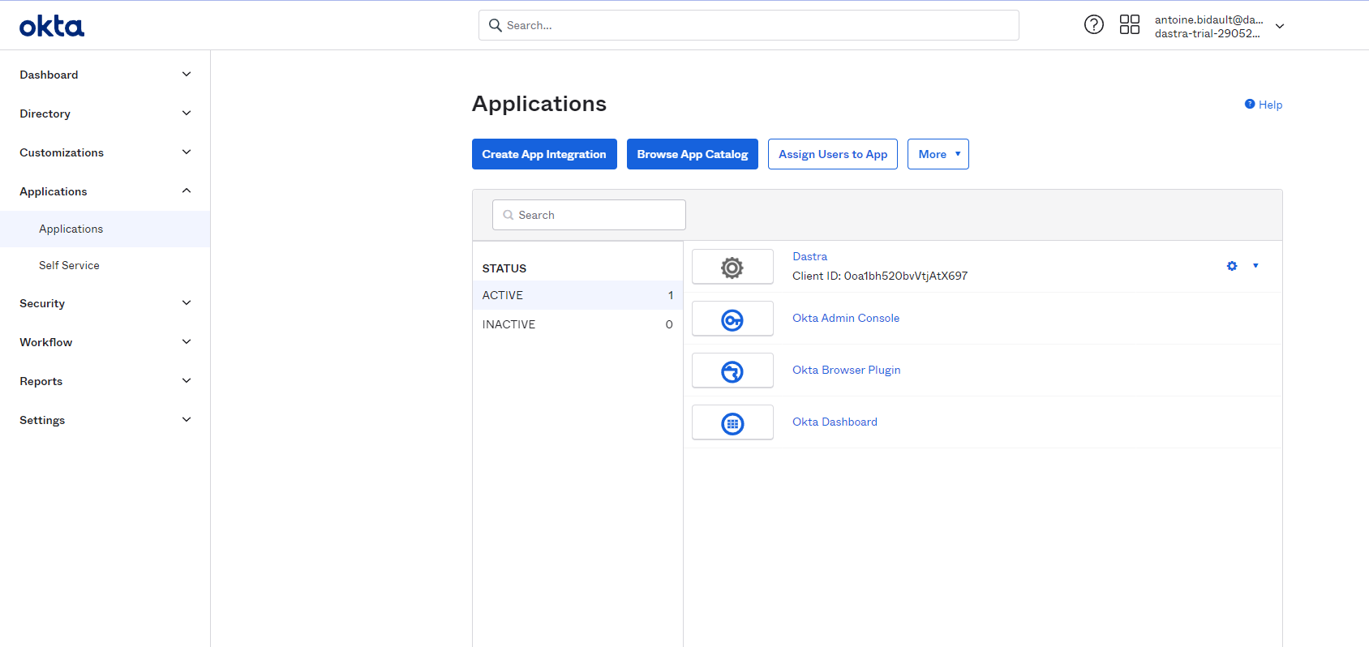Expand the Directory menu chevron

point(187,114)
